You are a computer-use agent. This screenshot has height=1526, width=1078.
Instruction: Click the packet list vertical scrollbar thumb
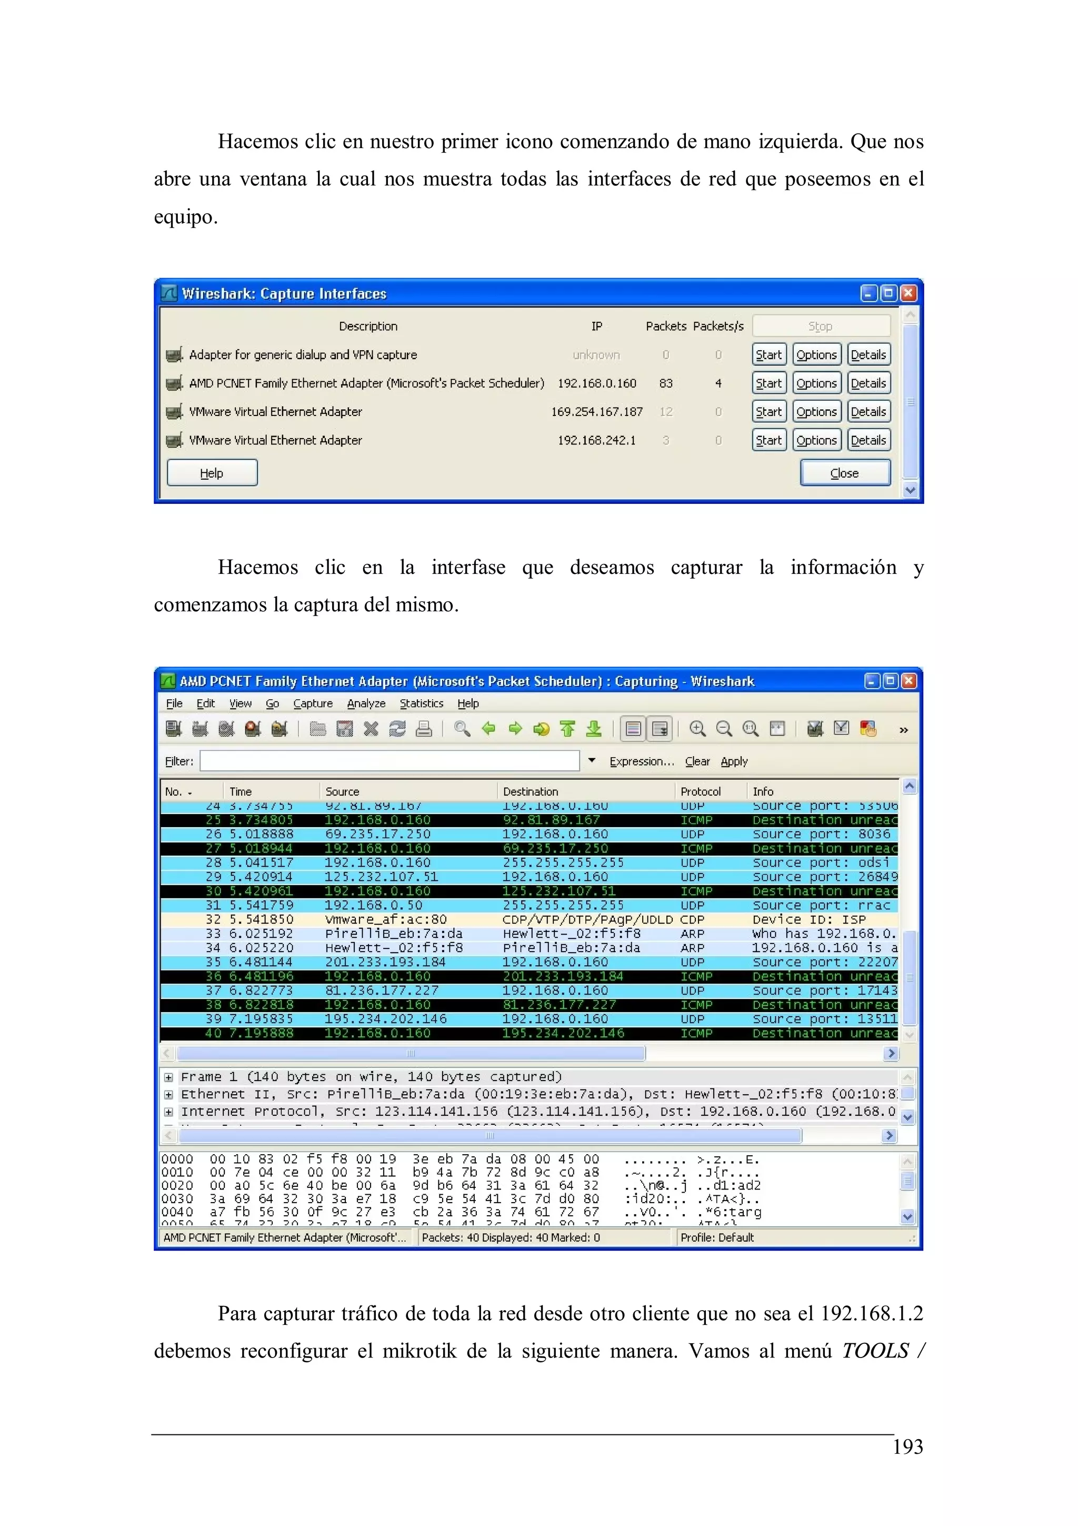click(909, 978)
